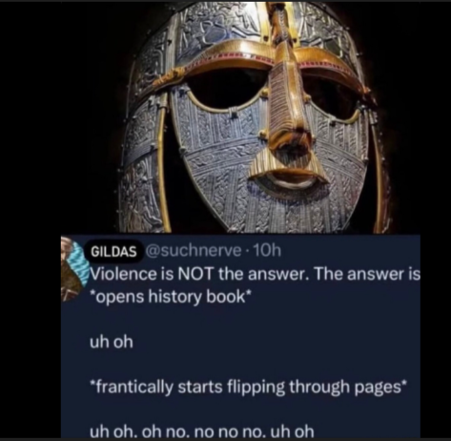Click the '*opens history book*' text
This screenshot has height=441, width=451.
171,297
